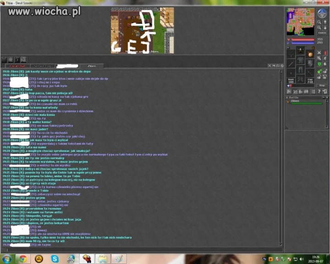Click the minimap compass rose
Screen dimensions: 330x264
point(322,13)
